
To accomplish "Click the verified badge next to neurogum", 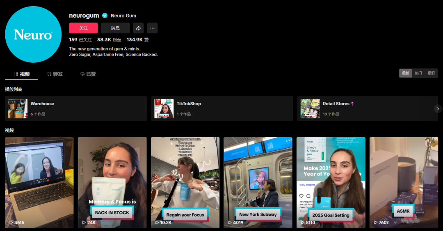I will click(105, 16).
